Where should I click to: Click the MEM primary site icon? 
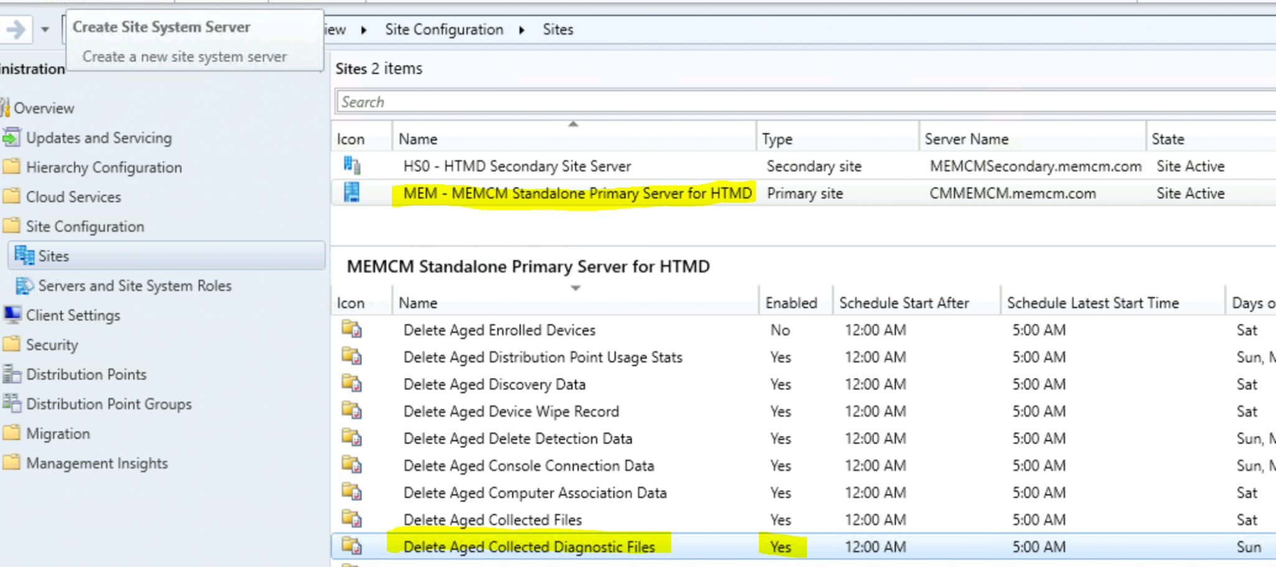352,192
